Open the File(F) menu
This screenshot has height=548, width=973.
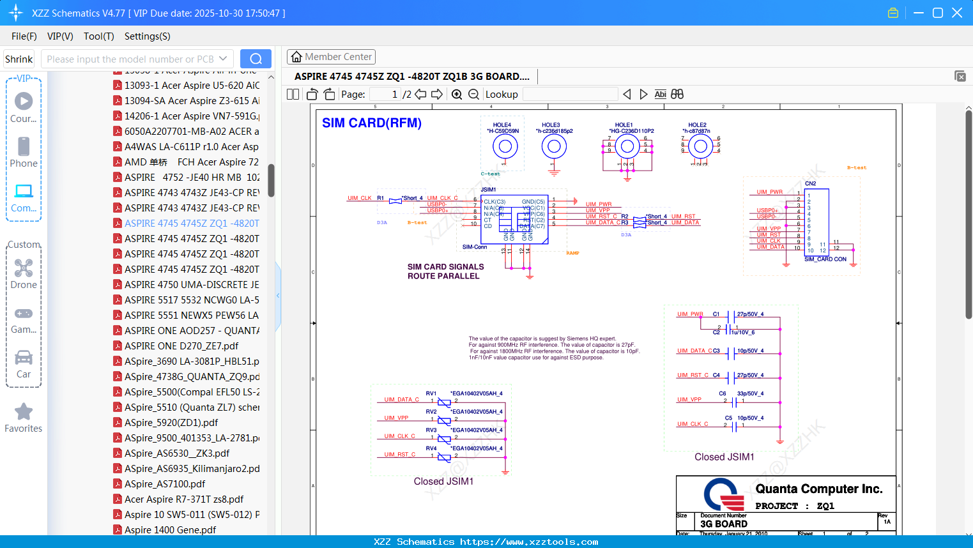24,36
